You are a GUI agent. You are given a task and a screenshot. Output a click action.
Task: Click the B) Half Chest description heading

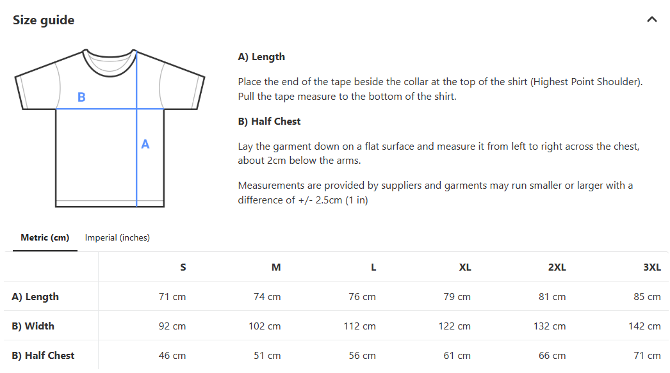[269, 121]
